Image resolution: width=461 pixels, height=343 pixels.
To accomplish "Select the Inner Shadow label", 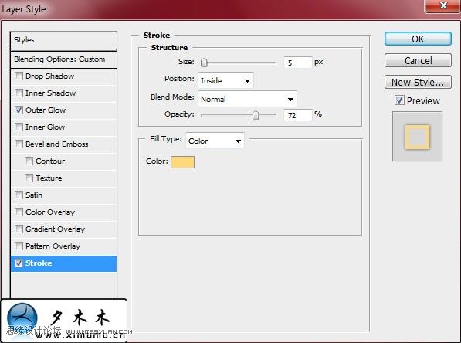I will (x=50, y=93).
